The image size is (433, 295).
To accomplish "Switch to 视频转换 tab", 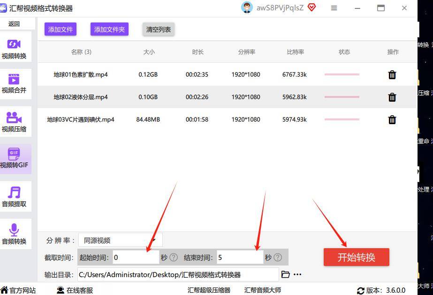I will tap(14, 49).
